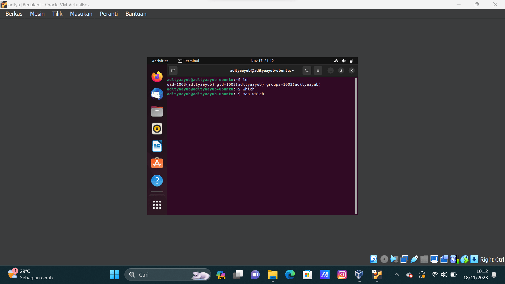Open the notification bell in taskbar

click(x=494, y=275)
